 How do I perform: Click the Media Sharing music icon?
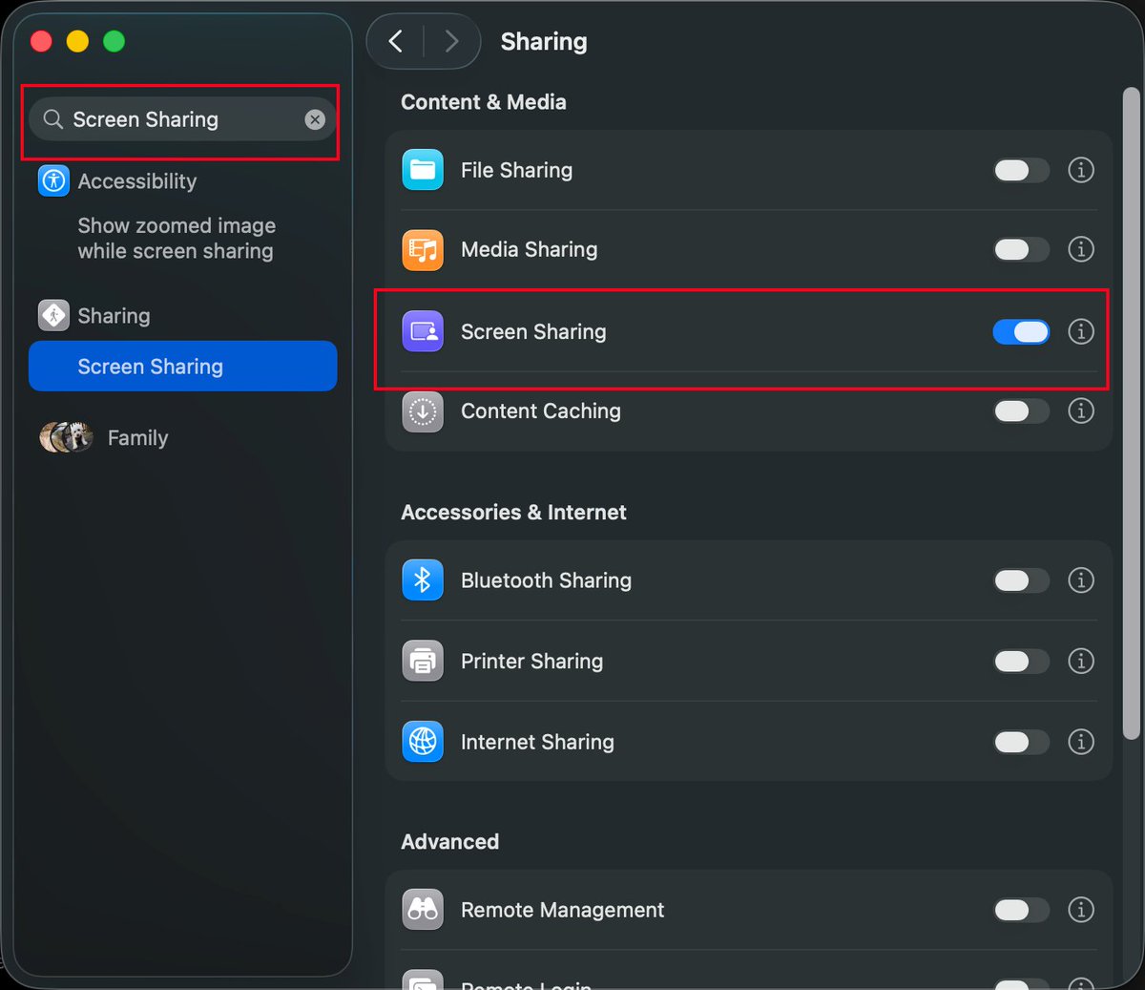click(423, 250)
